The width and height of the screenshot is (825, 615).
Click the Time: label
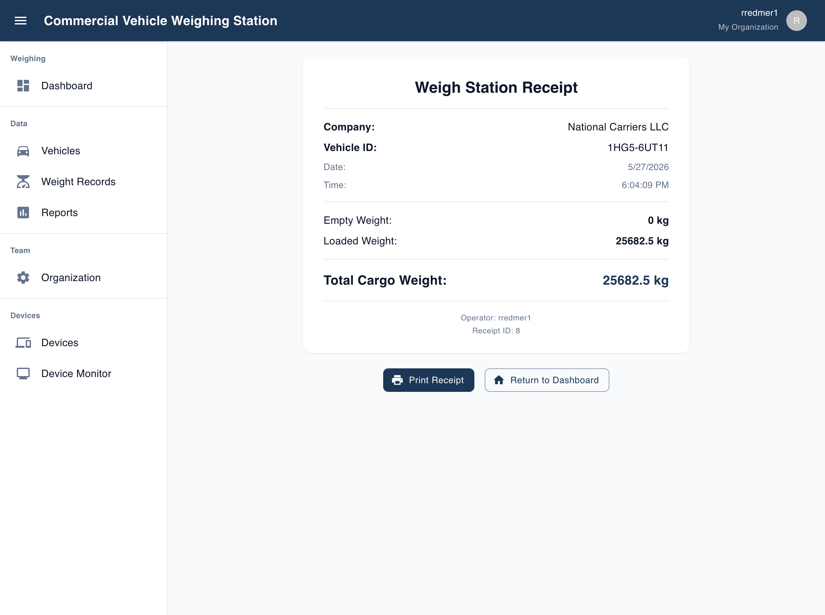335,185
